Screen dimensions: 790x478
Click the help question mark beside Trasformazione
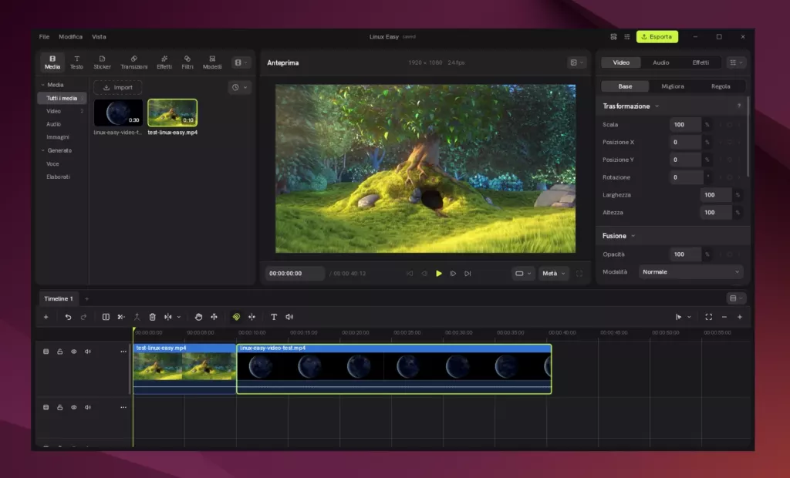[739, 106]
